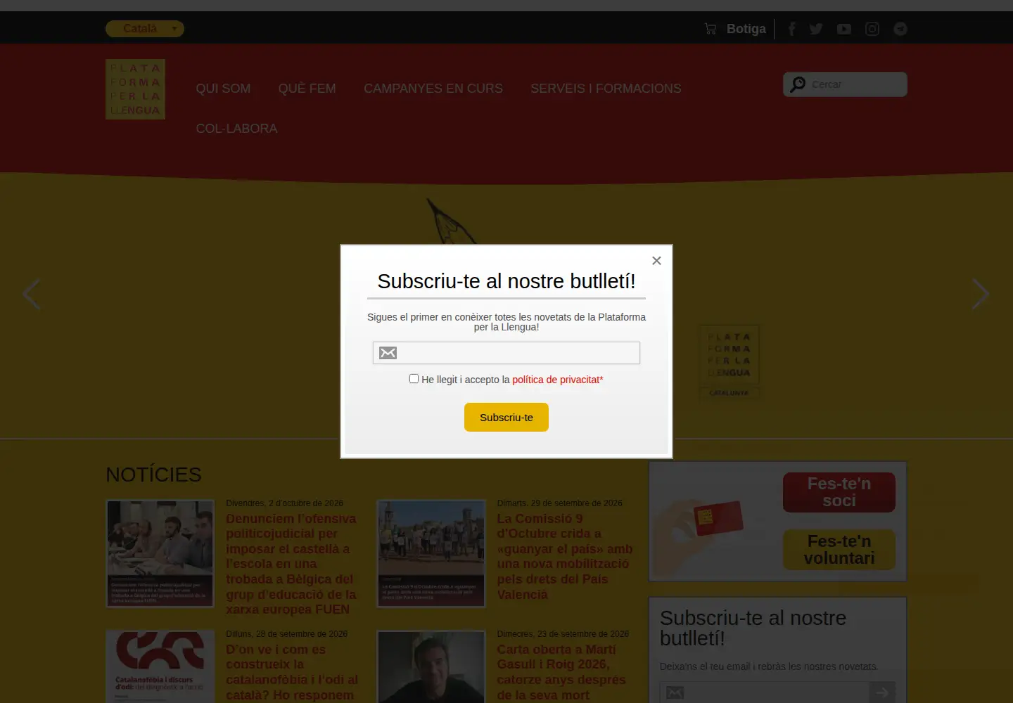Image resolution: width=1013 pixels, height=703 pixels.
Task: Read article 'Denunciem l'ofensiva politicojudicial'
Action: 291,564
